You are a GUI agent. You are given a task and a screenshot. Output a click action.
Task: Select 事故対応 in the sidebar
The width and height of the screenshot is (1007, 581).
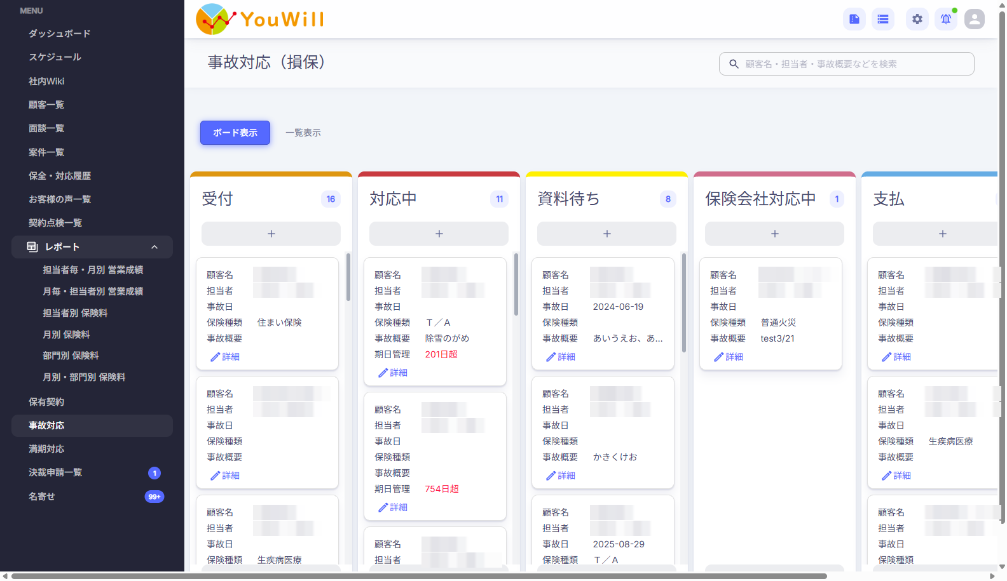tap(92, 425)
